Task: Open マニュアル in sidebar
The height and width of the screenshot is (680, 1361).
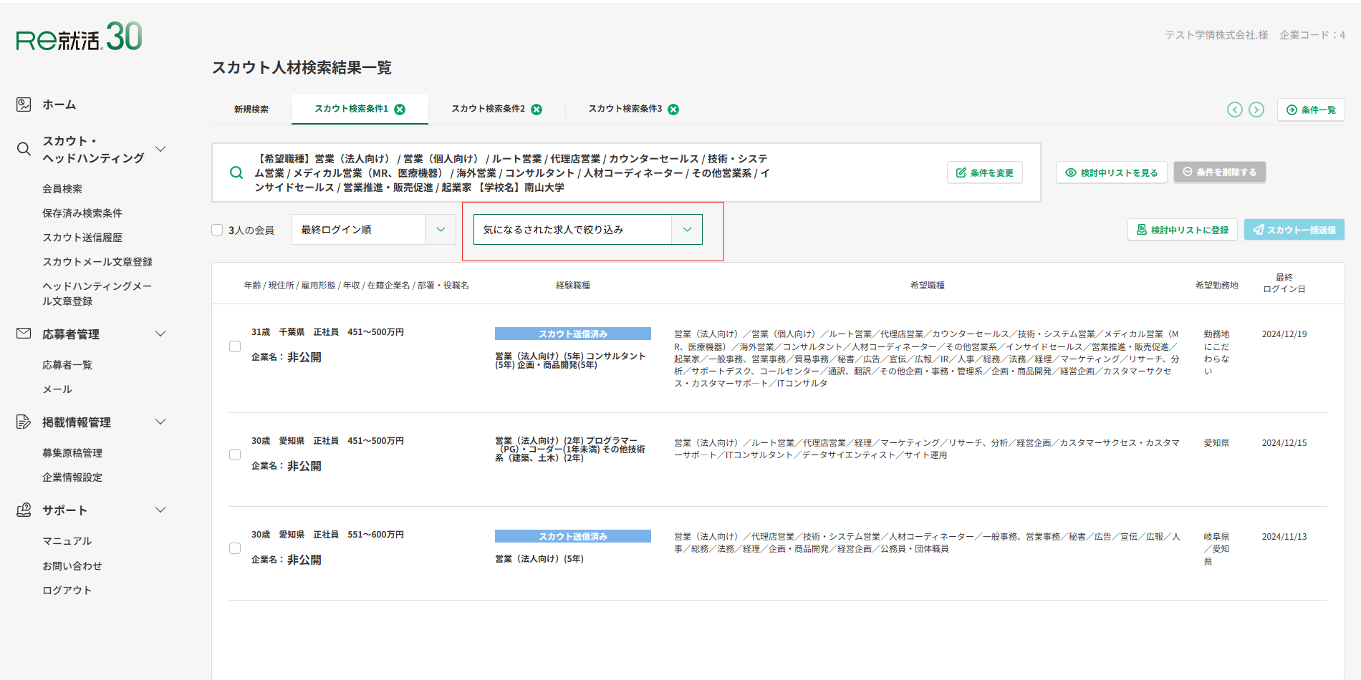Action: [x=67, y=541]
